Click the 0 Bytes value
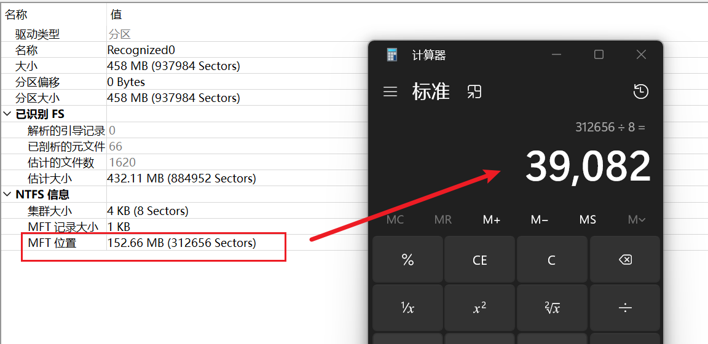Image resolution: width=708 pixels, height=344 pixels. pos(126,82)
